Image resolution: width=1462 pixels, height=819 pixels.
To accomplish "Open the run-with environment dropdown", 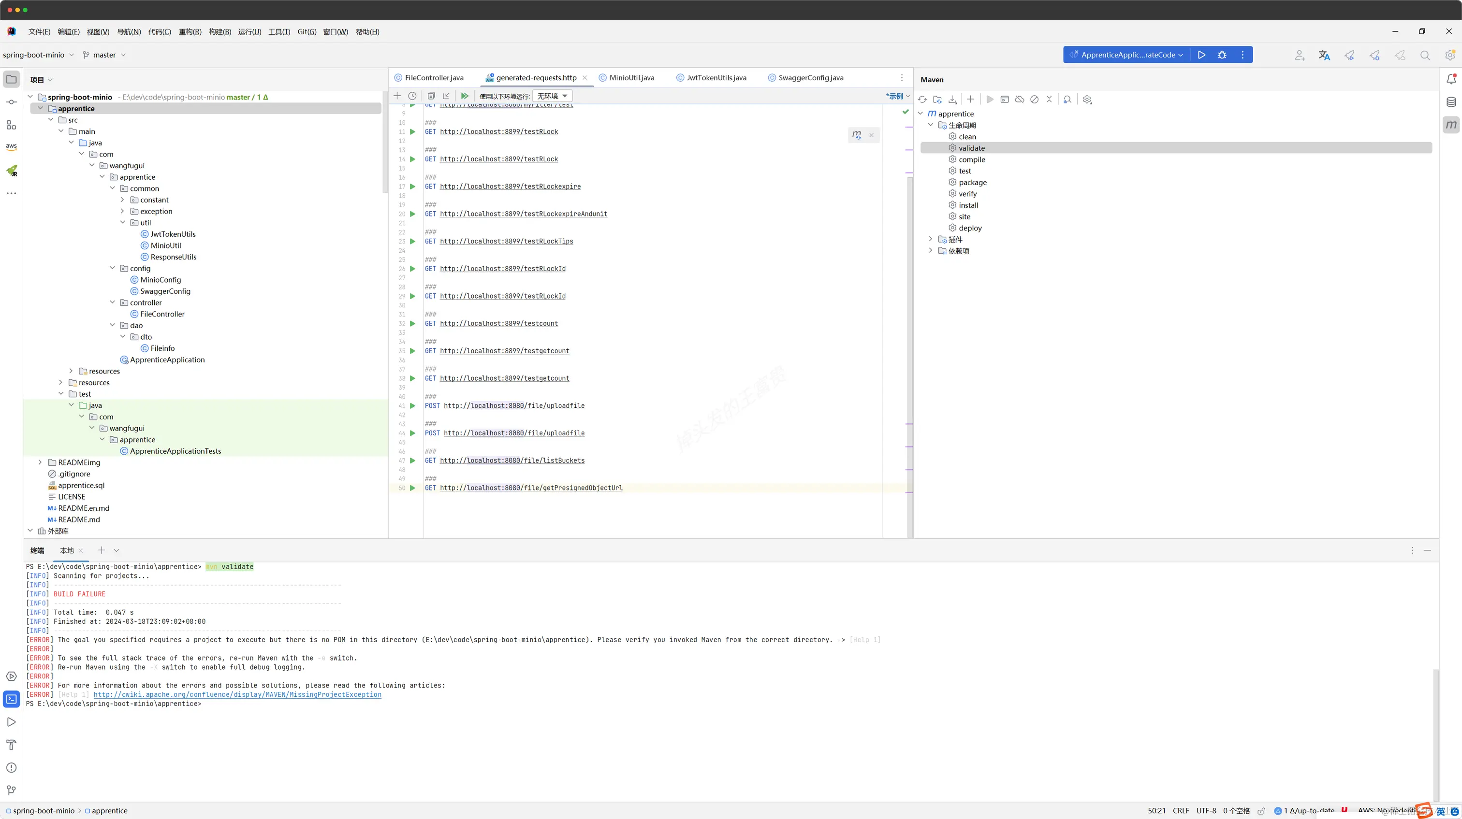I will [552, 96].
